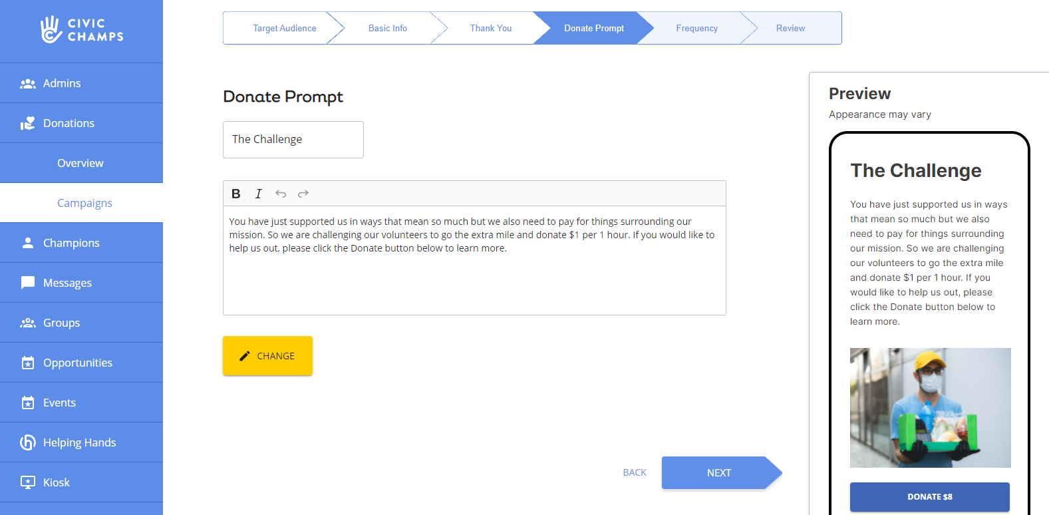
Task: Go to the Thank You step
Action: point(491,28)
